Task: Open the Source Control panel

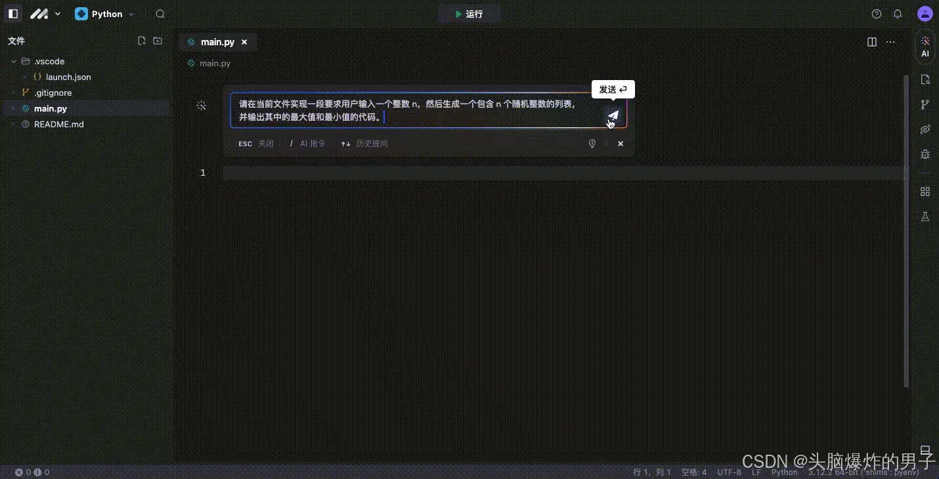Action: pos(925,104)
